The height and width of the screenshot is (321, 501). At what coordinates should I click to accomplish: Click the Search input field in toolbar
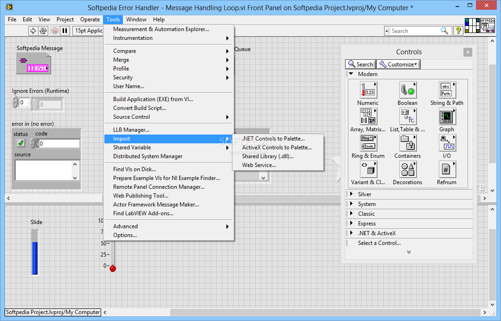(415, 31)
